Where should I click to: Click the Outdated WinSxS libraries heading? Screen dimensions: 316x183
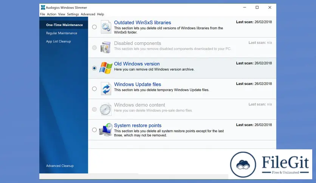click(x=143, y=23)
